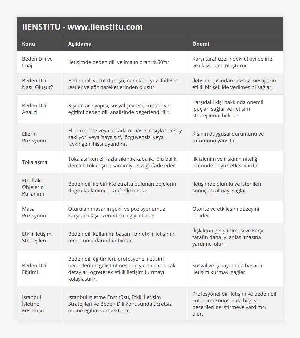Select the 'Etraftaki Objelerin Kullanımı' cell
This screenshot has height=338, width=300.
point(33,187)
